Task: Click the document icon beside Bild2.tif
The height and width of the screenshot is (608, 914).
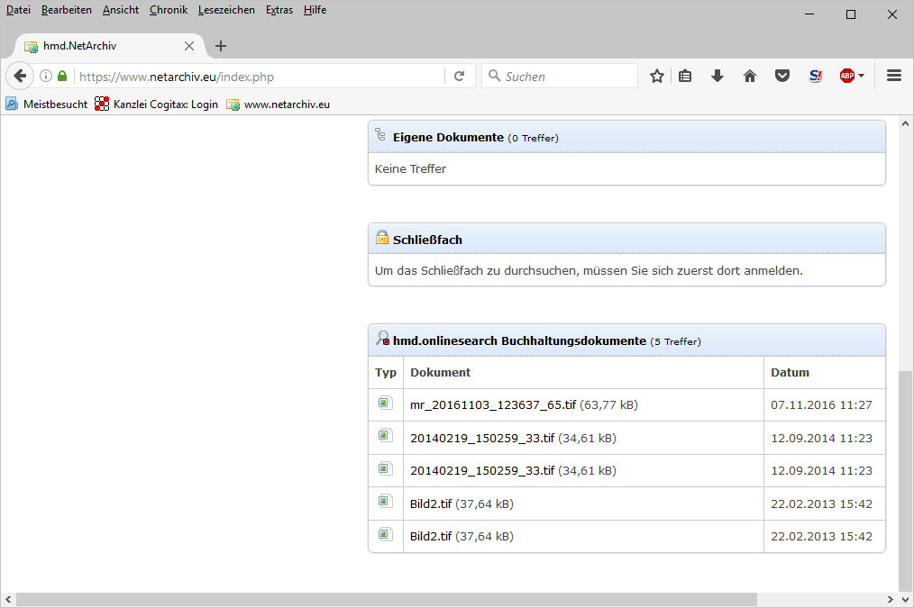Action: click(385, 502)
